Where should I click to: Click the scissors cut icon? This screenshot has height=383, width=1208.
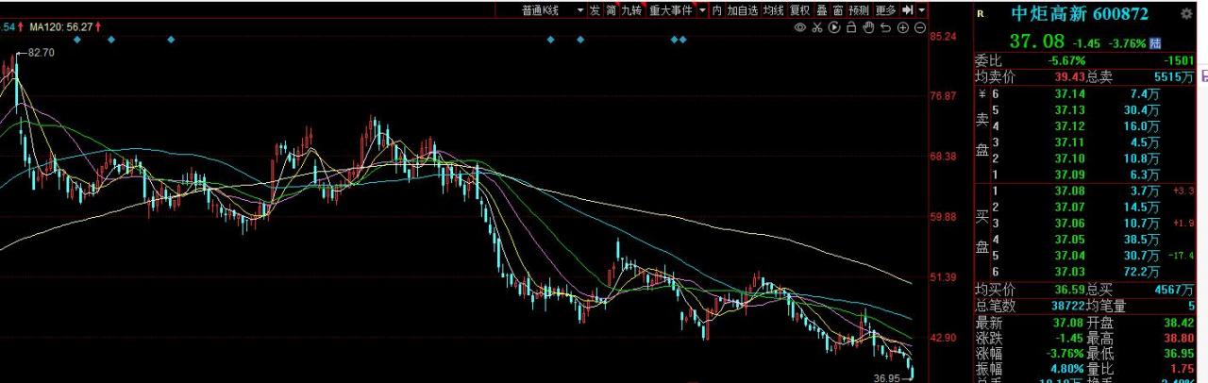click(x=817, y=28)
